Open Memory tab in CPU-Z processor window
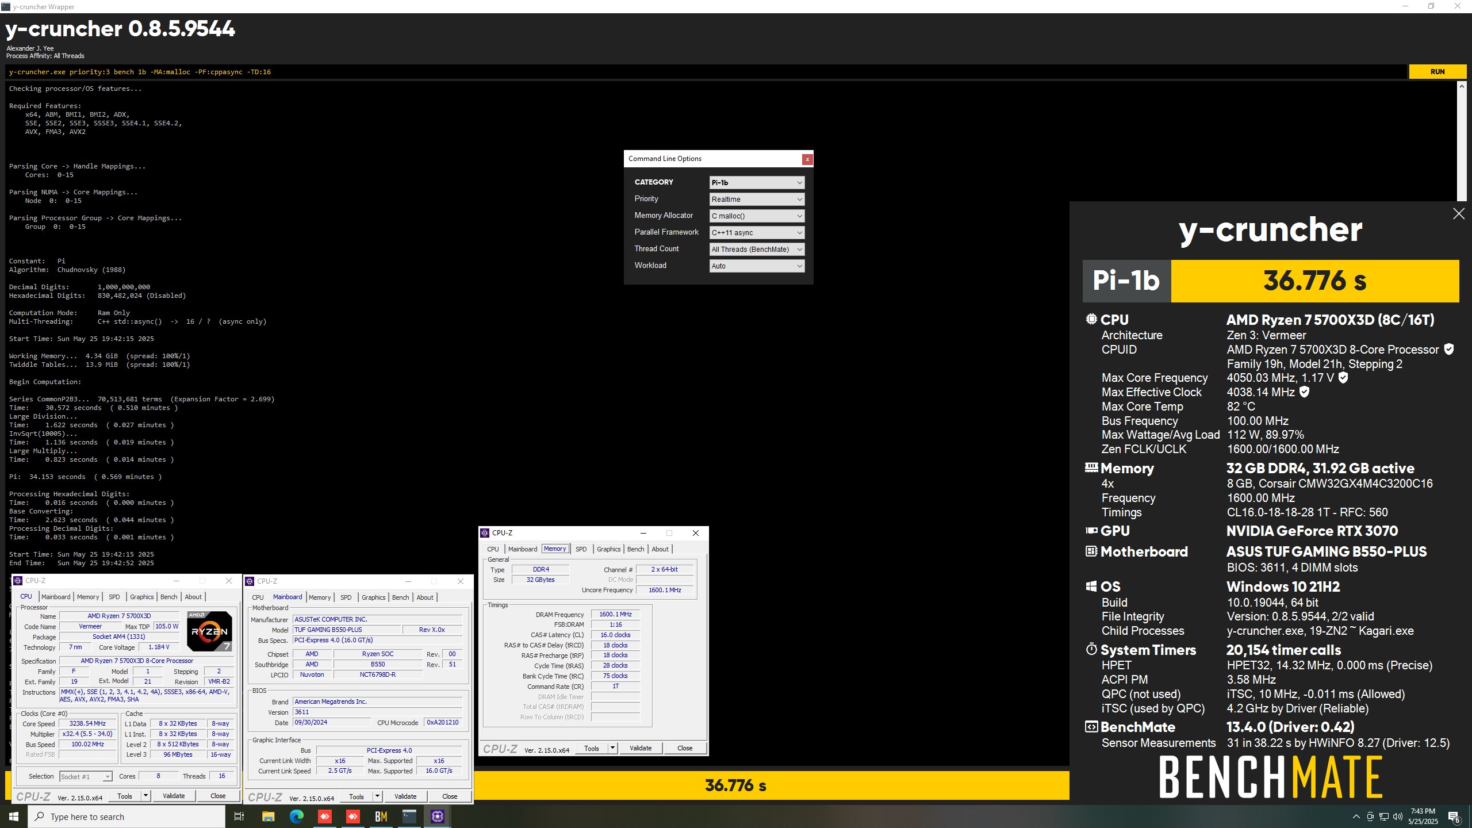Viewport: 1472px width, 828px height. (88, 597)
